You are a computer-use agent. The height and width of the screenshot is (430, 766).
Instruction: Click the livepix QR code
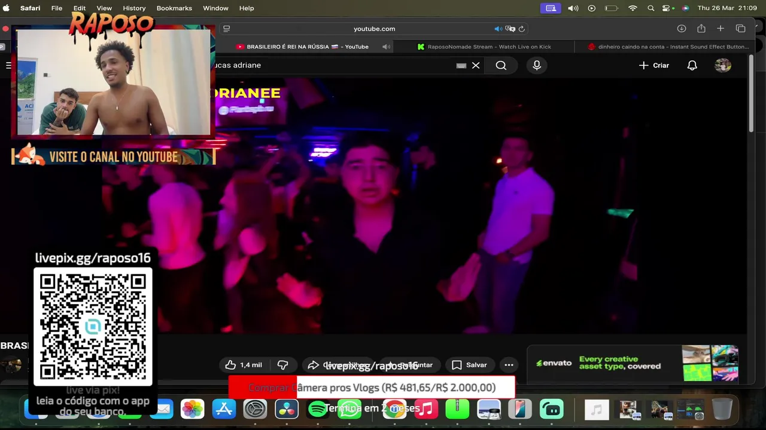point(93,327)
